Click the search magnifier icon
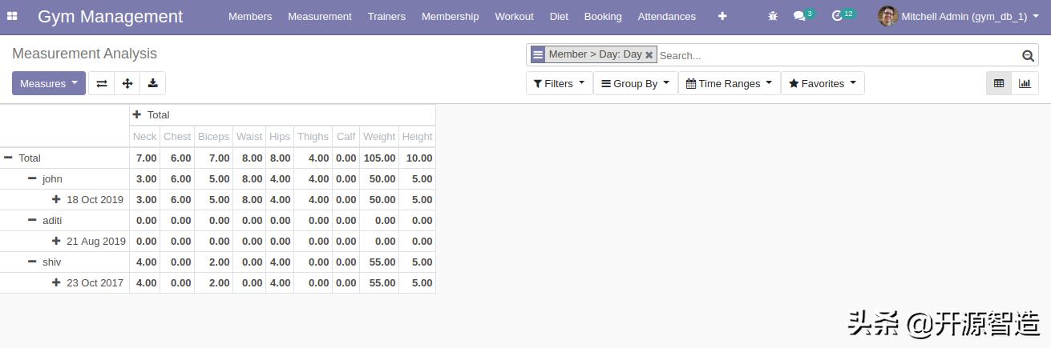 [x=1028, y=55]
